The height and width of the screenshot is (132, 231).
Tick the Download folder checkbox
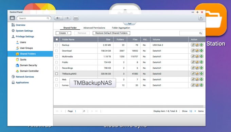pos(57,51)
